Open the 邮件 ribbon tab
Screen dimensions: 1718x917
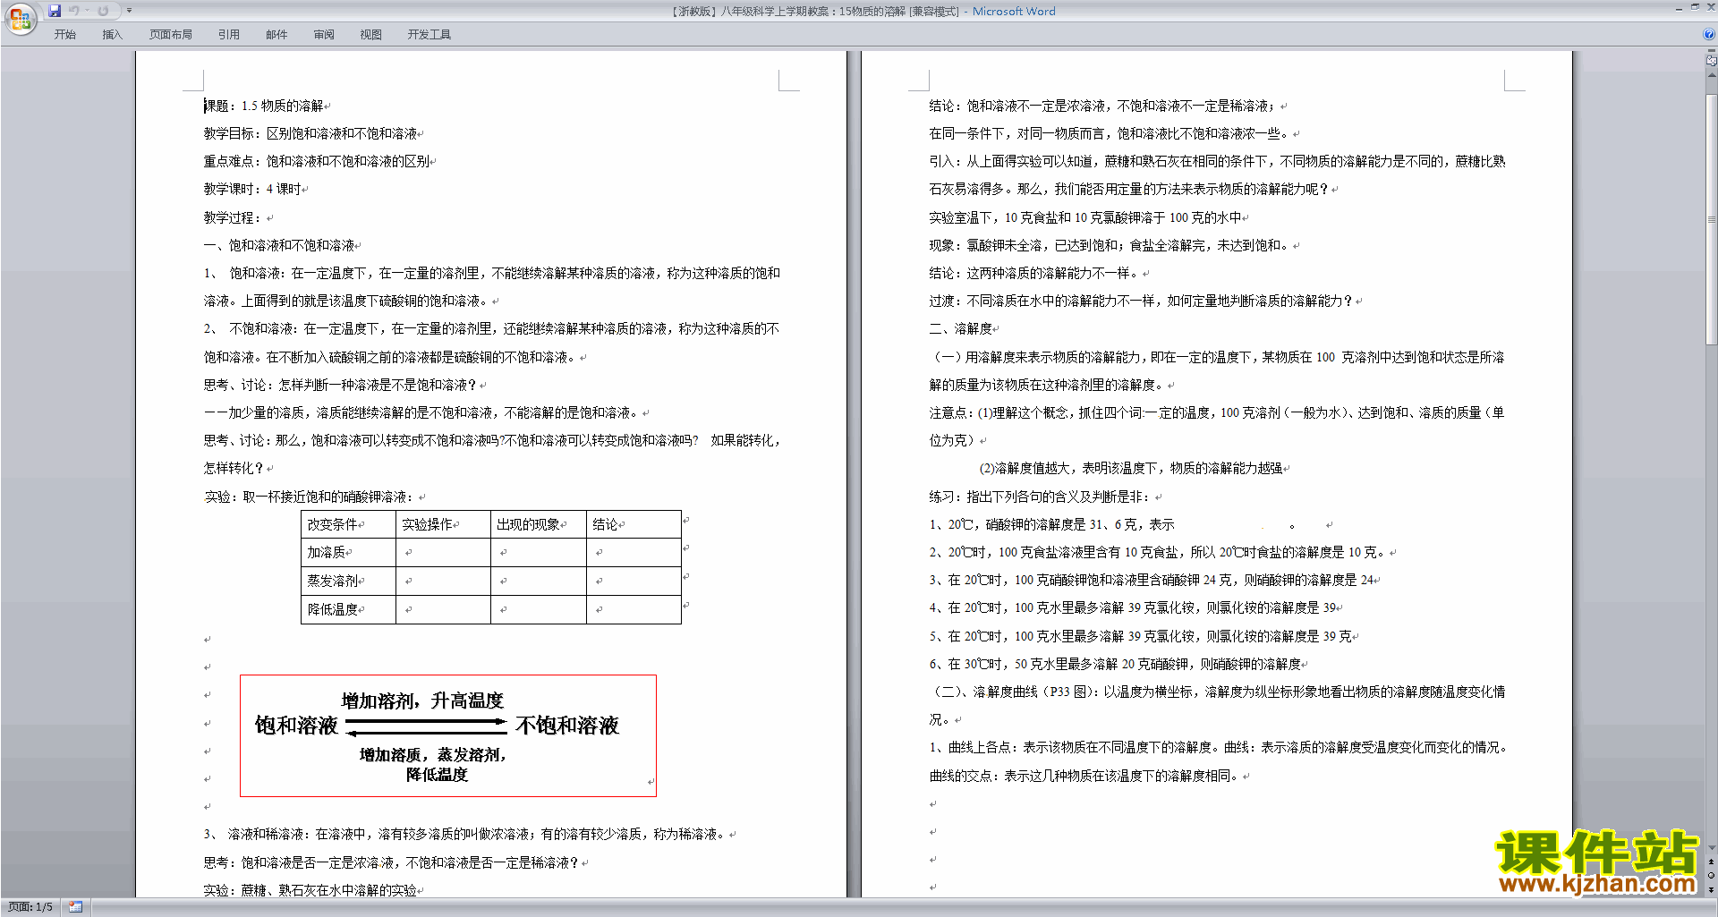[x=276, y=35]
